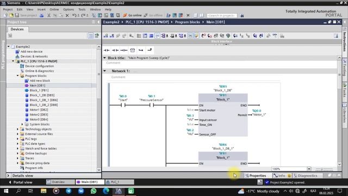Open the zoom level 100% dropdown
The height and width of the screenshot is (196, 348).
(x=309, y=169)
